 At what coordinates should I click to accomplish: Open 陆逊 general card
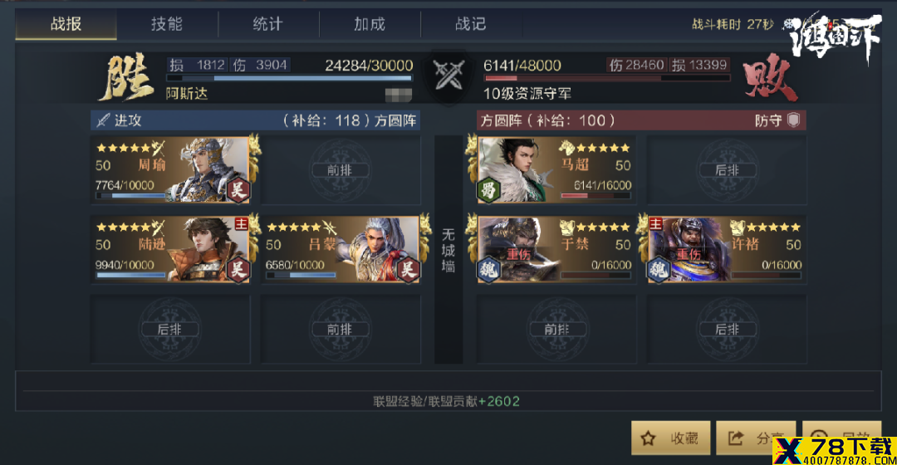(x=170, y=249)
